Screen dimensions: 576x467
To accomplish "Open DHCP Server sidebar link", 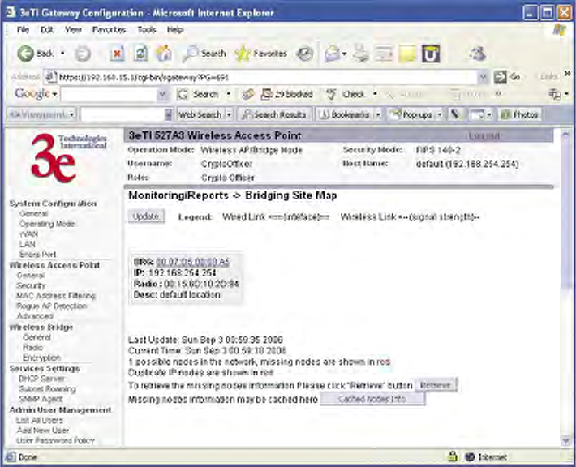I will pyautogui.click(x=41, y=379).
